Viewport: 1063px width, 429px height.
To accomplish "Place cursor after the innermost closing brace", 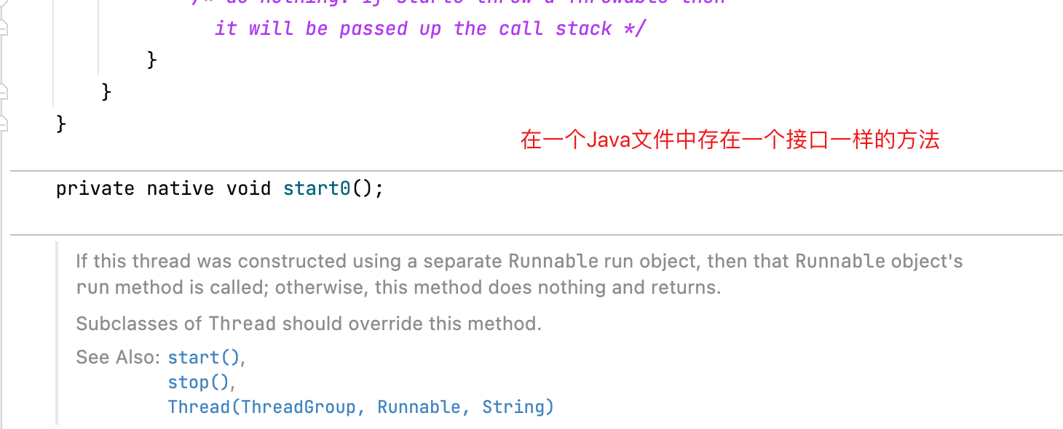I will [158, 60].
